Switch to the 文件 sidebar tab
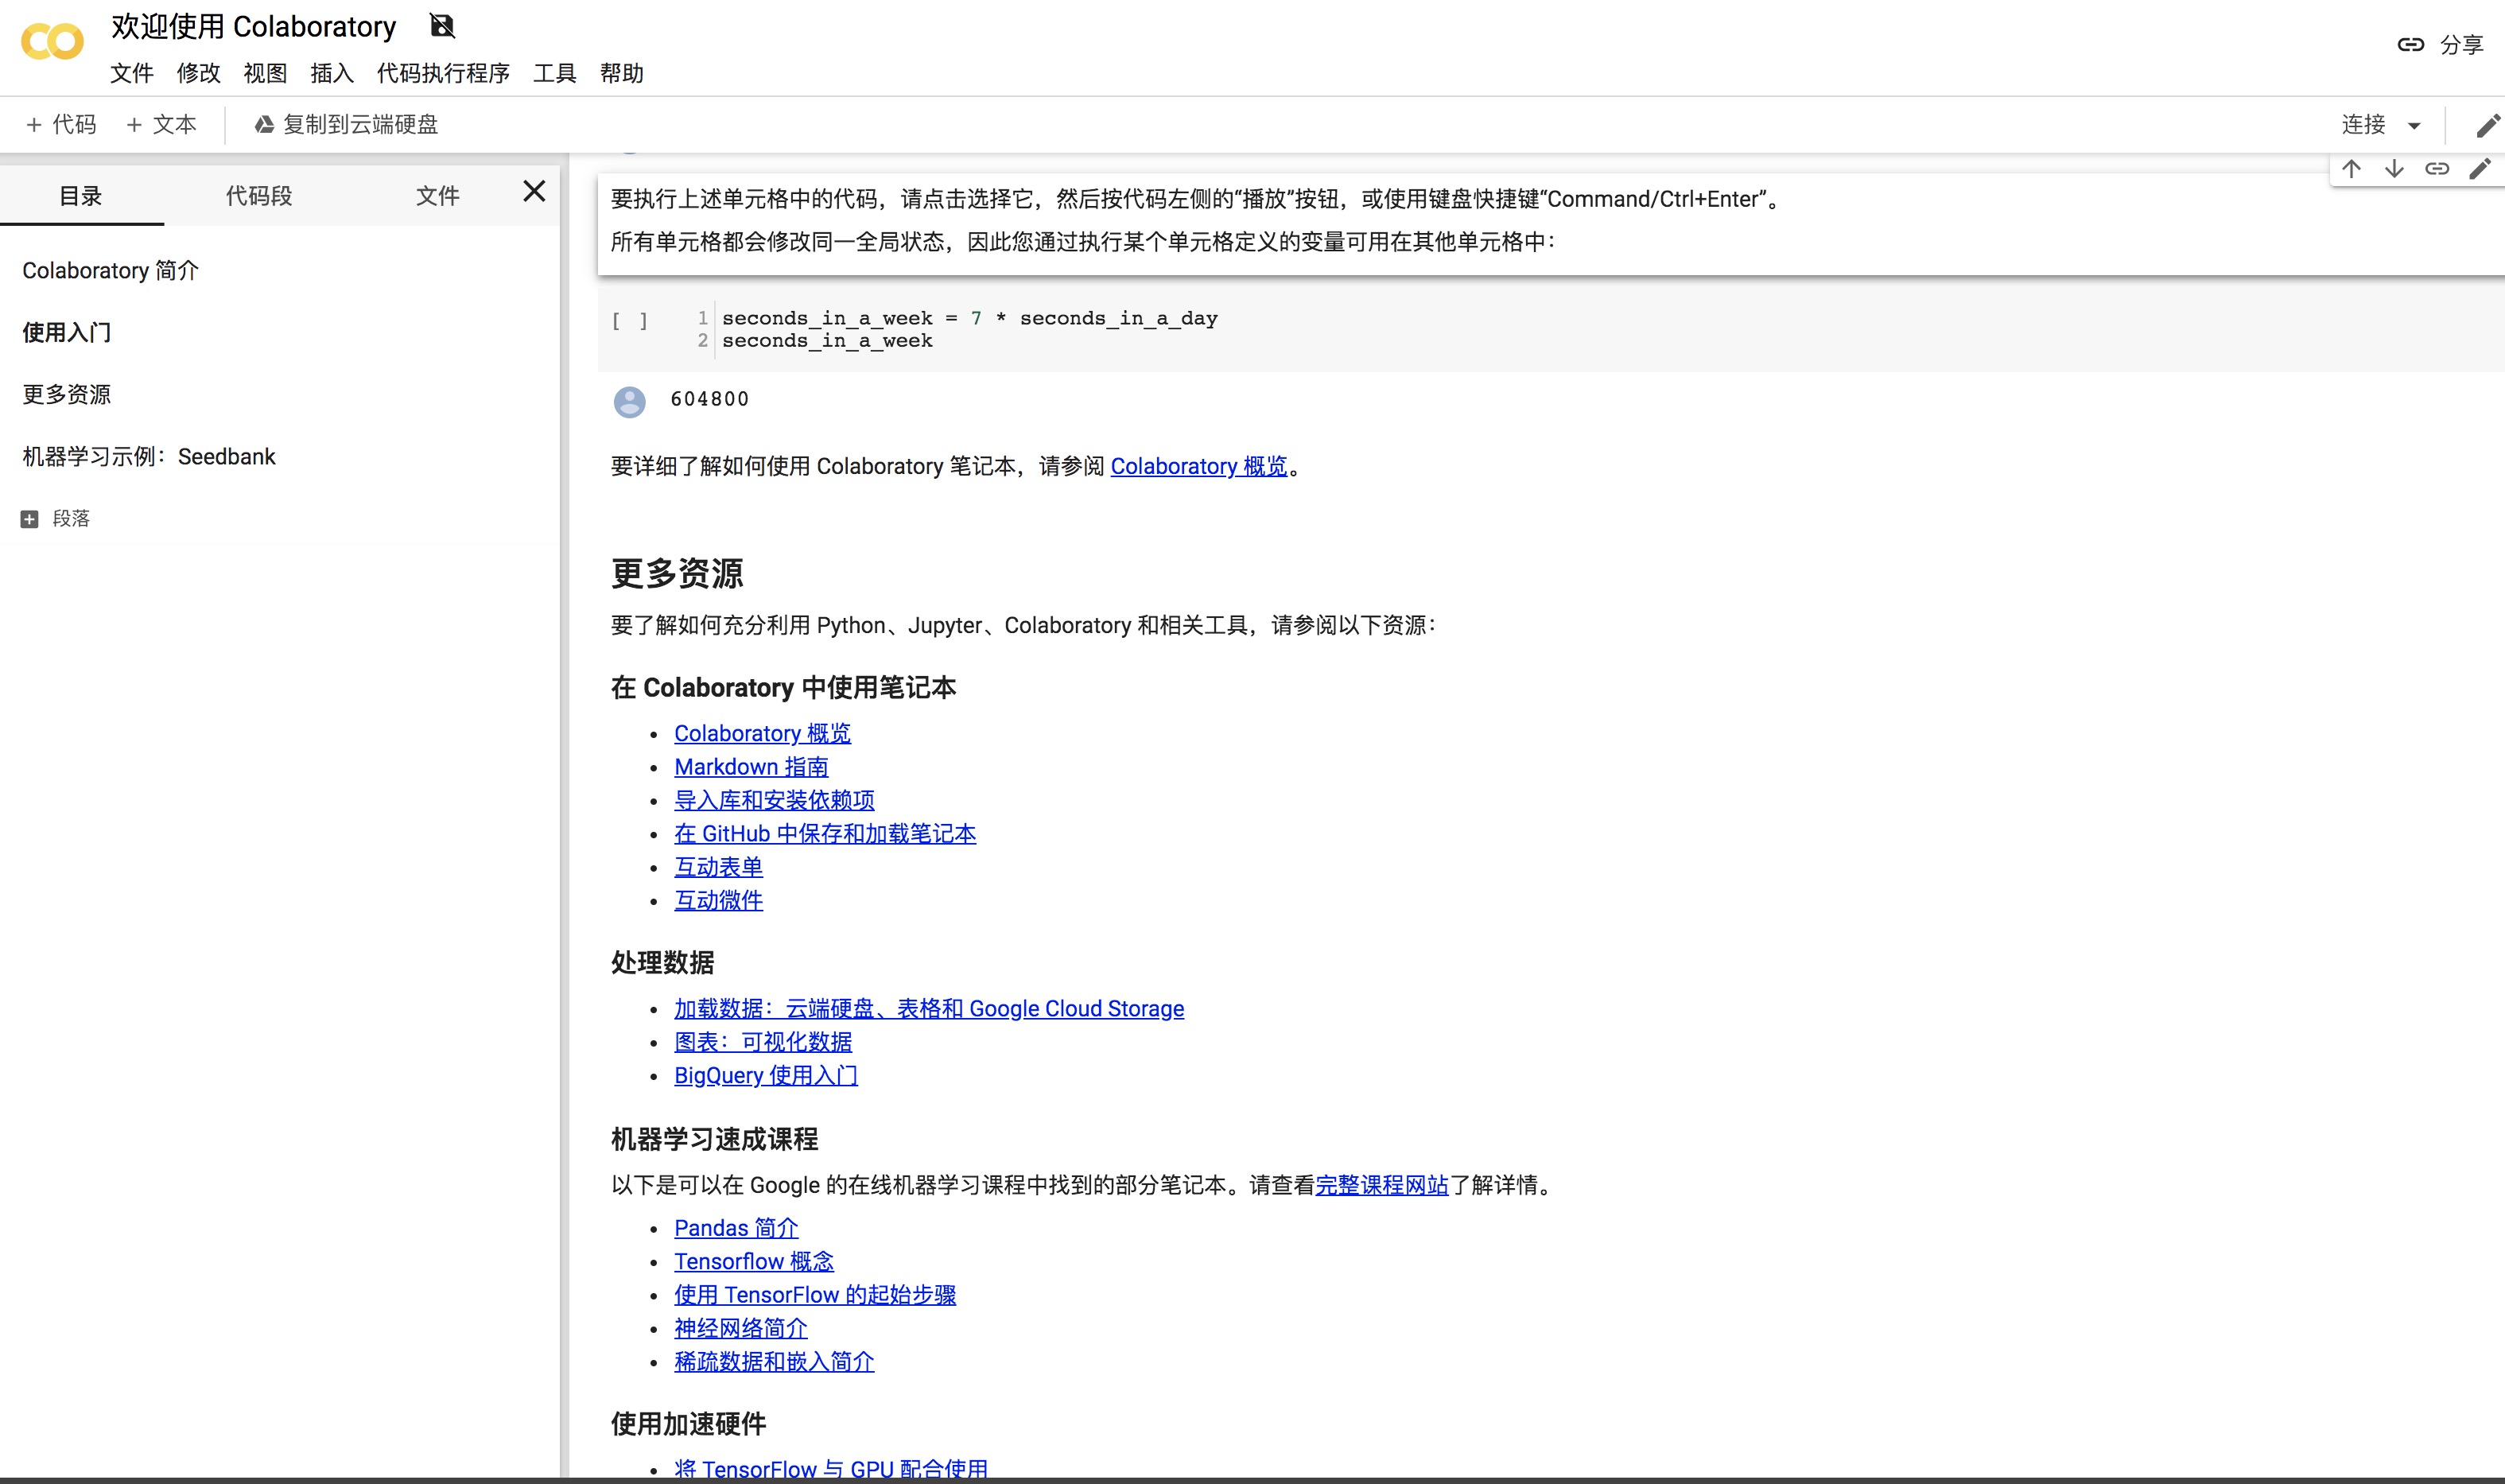This screenshot has width=2505, height=1484. coord(437,196)
